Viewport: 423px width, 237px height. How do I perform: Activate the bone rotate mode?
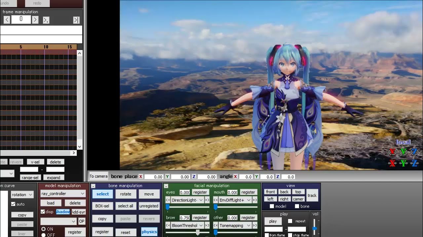click(x=126, y=194)
